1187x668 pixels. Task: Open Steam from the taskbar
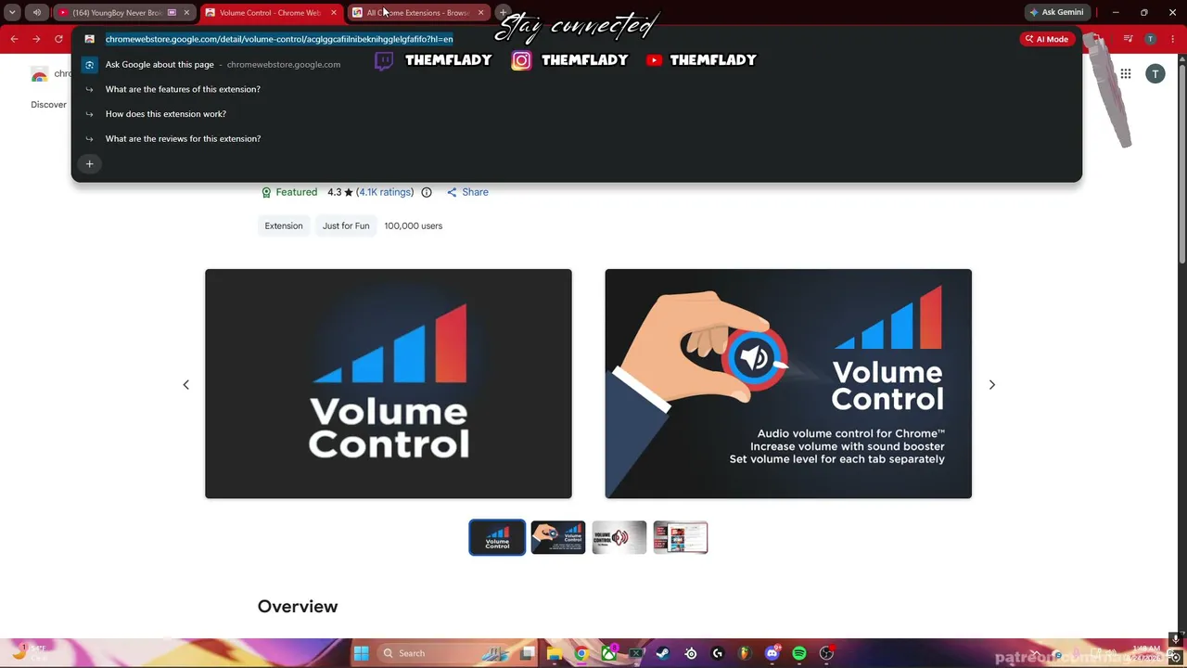[x=662, y=653]
